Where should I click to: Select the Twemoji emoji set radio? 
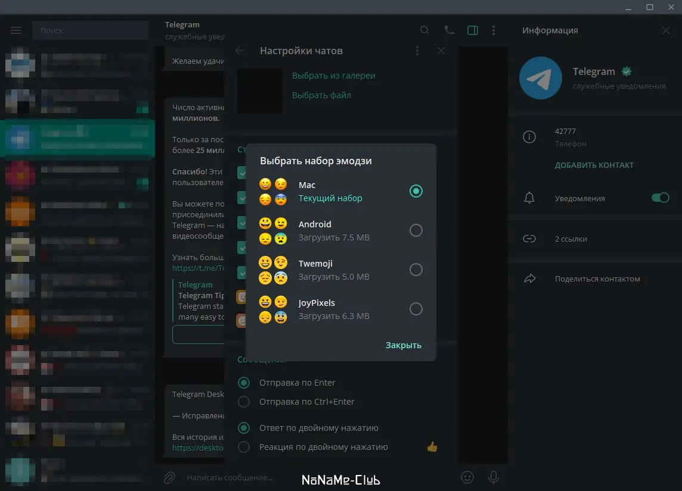click(x=416, y=270)
